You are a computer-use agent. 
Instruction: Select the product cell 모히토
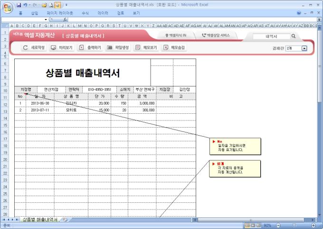[x=71, y=110]
